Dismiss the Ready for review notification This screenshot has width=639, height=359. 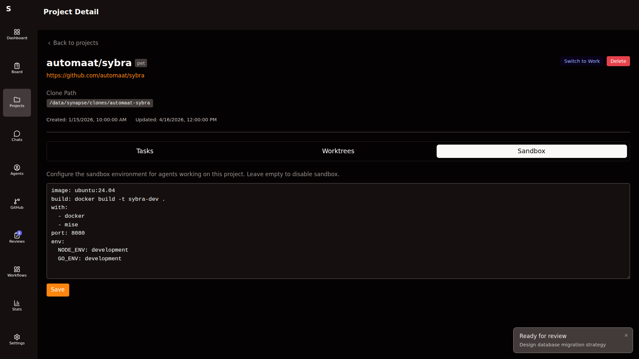[626, 335]
